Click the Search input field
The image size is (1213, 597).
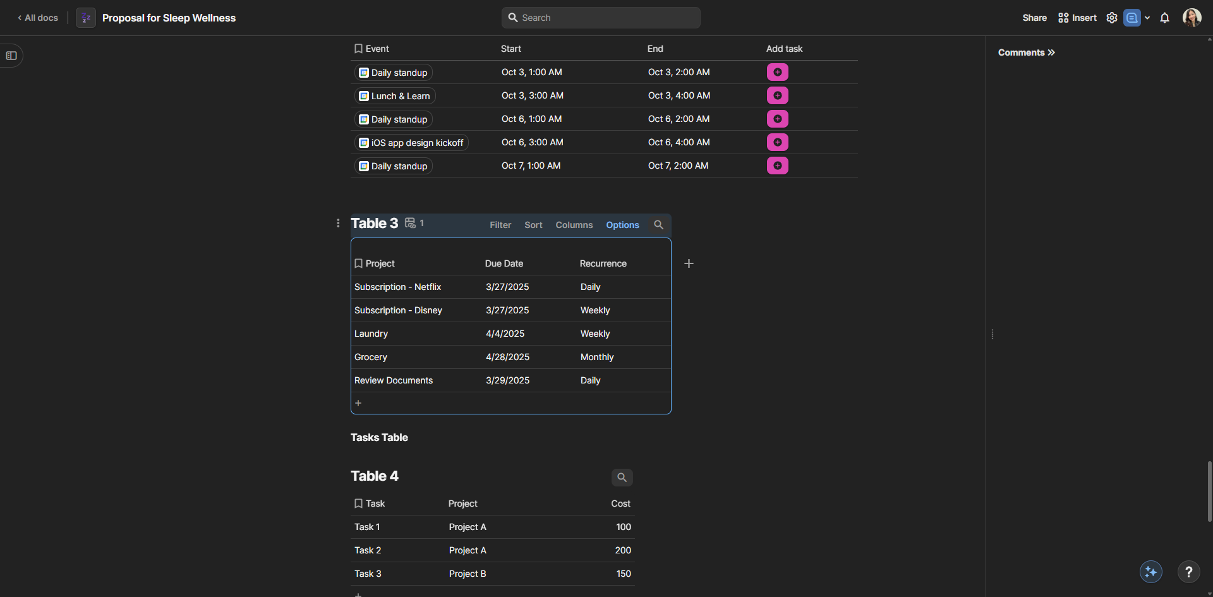[601, 18]
